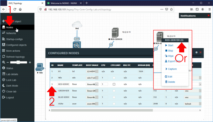The image size is (213, 122).
Task: Click the Status sidebar item
Action: pos(9,68)
